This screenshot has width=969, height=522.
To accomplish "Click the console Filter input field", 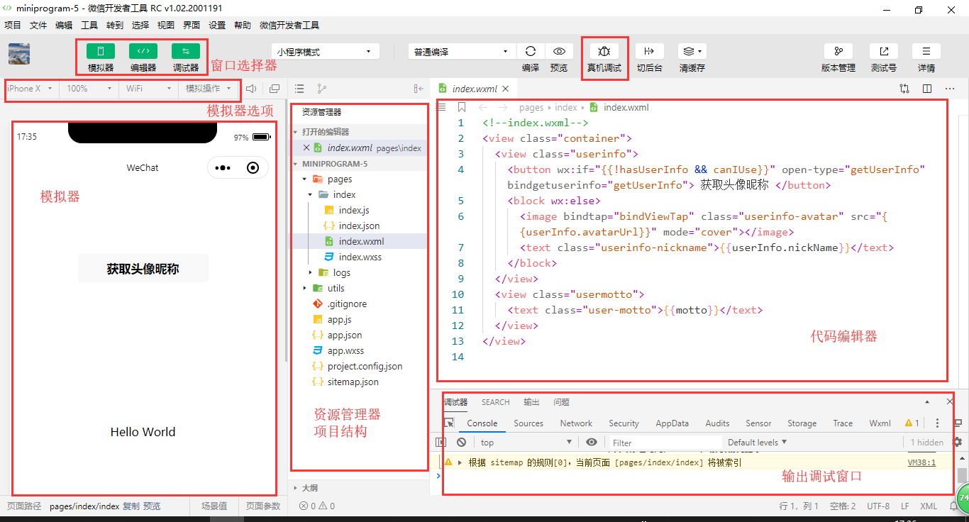I will (665, 443).
